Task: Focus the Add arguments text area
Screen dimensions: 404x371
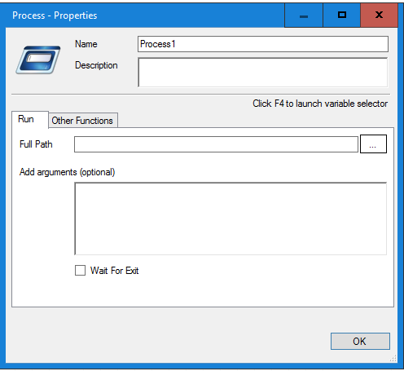Action: tap(231, 219)
